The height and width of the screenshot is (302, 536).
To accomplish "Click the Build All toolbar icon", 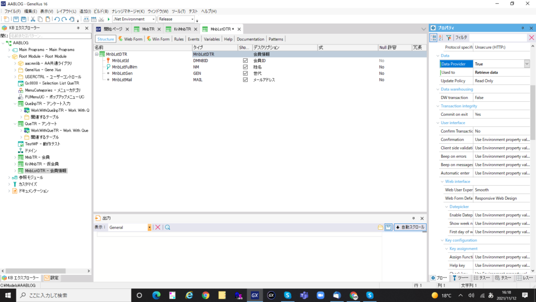I will (86, 19).
